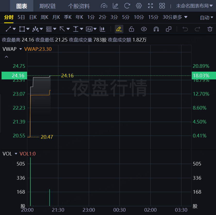Expand the VWAP indicator dropdown
Screen dimensions: 216x215
tap(21, 49)
